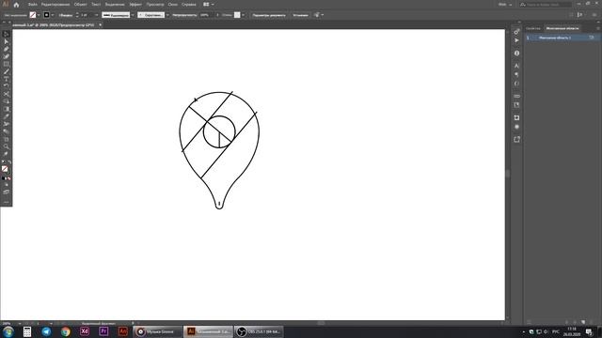Screen dimensions: 602x338
Task: Open the Редактирование menu
Action: pos(55,5)
